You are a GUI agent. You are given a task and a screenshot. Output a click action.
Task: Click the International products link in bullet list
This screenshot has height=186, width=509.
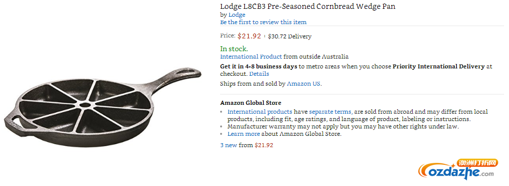[260, 112]
